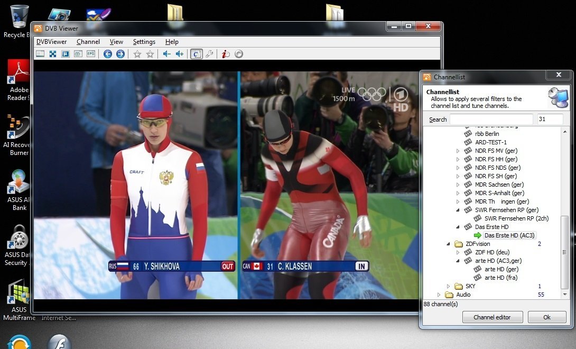Toggle the pressed channel list toolbar button
Screen dimensions: 576x349
[x=197, y=54]
